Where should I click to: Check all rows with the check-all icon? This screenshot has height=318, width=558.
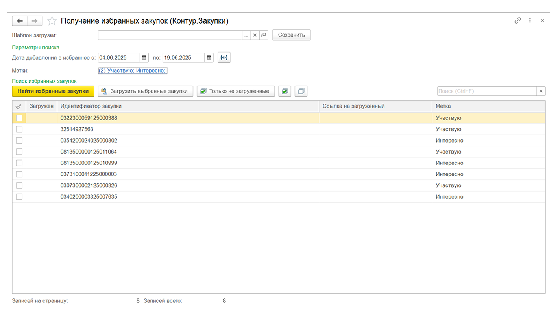(285, 91)
